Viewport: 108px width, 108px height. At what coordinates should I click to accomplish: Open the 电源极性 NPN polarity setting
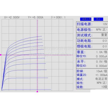click(92, 30)
